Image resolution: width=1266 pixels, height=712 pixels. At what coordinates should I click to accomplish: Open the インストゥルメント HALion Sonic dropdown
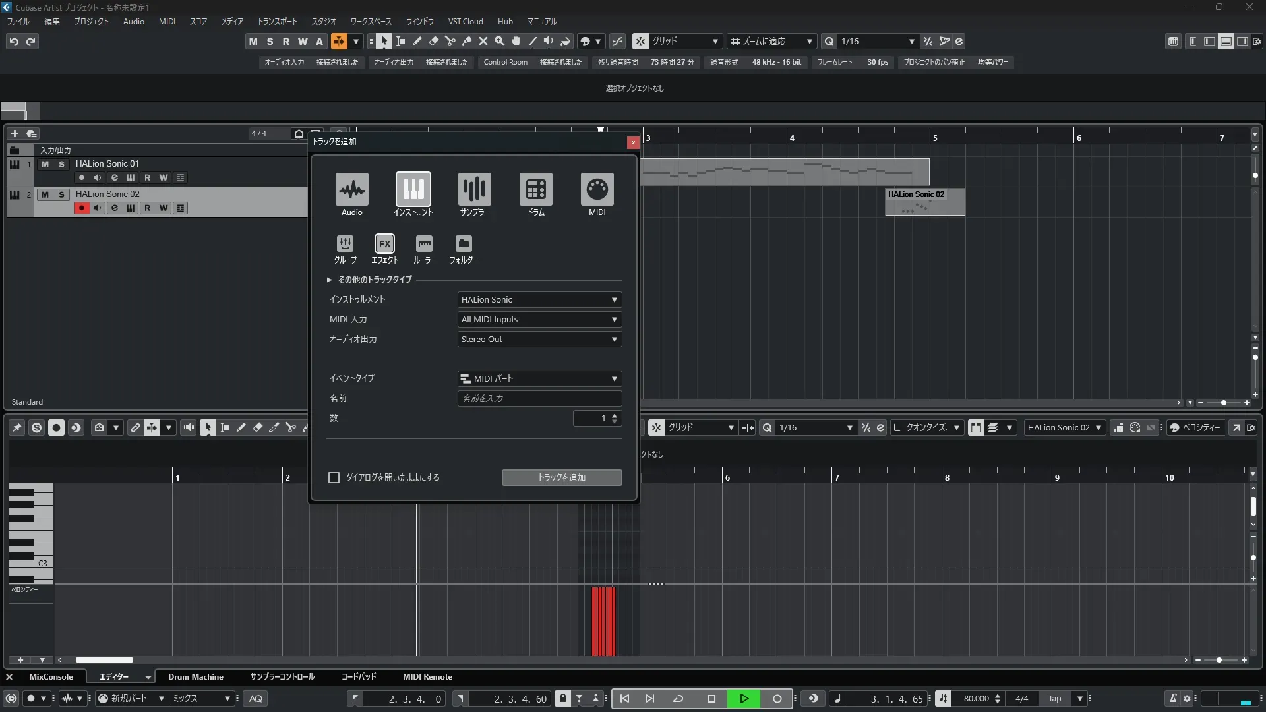539,300
